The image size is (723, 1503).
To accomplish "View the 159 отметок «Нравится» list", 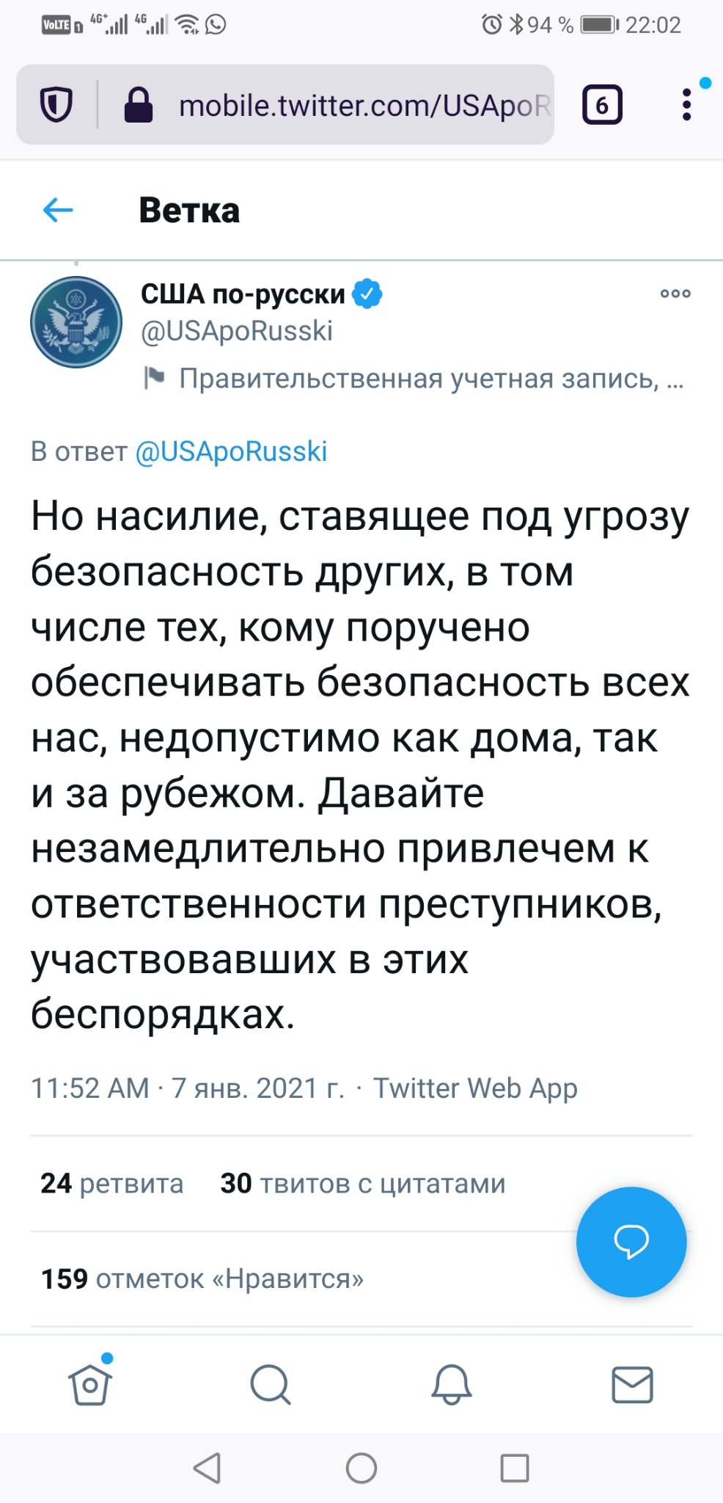I will click(x=202, y=1278).
